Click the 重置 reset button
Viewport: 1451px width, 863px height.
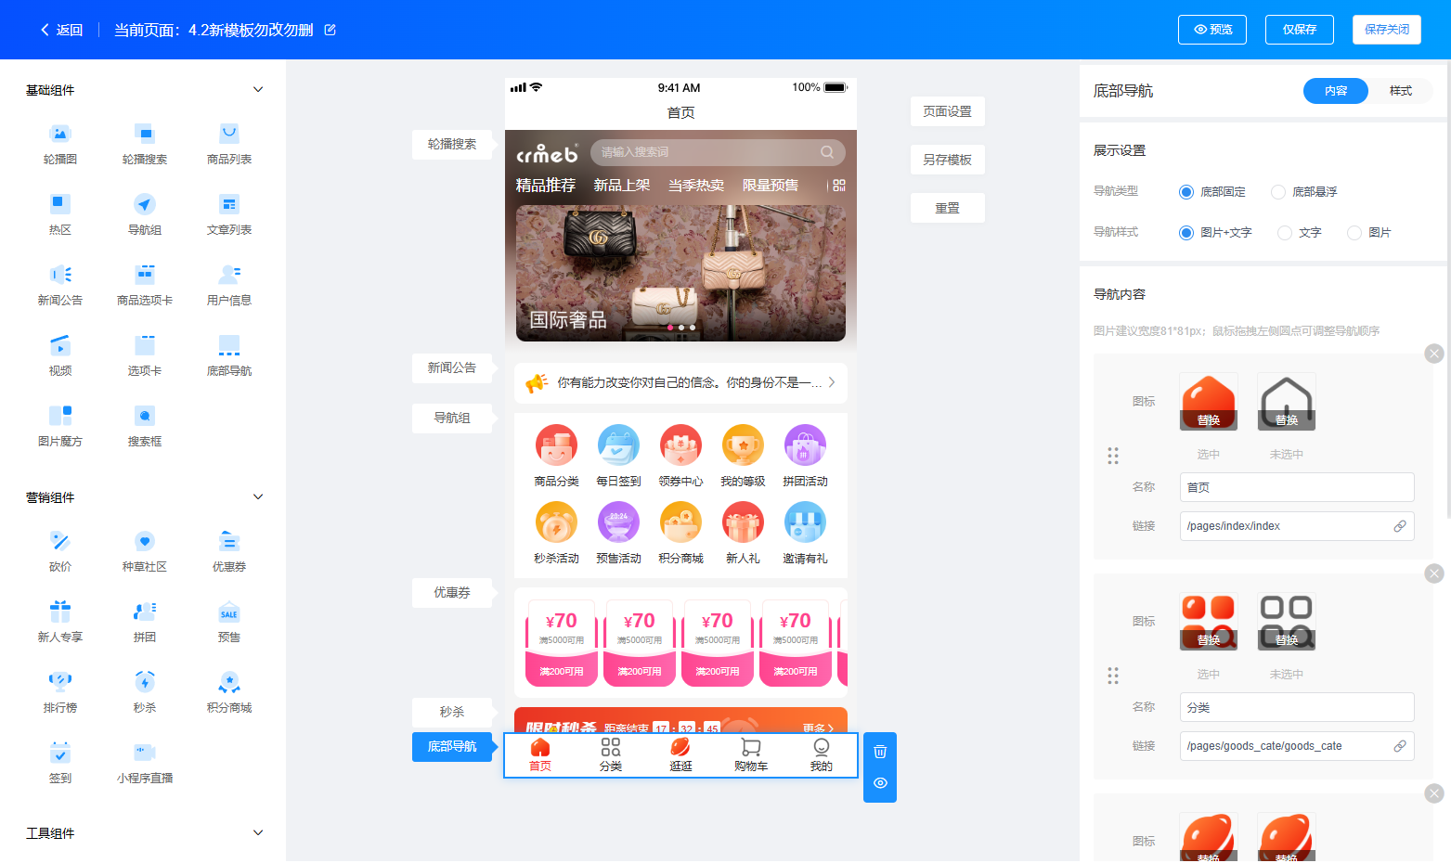click(948, 208)
